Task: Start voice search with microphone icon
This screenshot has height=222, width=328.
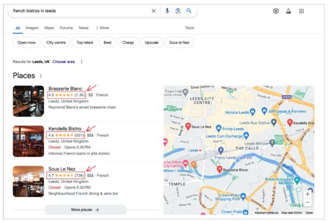Action: (x=167, y=11)
